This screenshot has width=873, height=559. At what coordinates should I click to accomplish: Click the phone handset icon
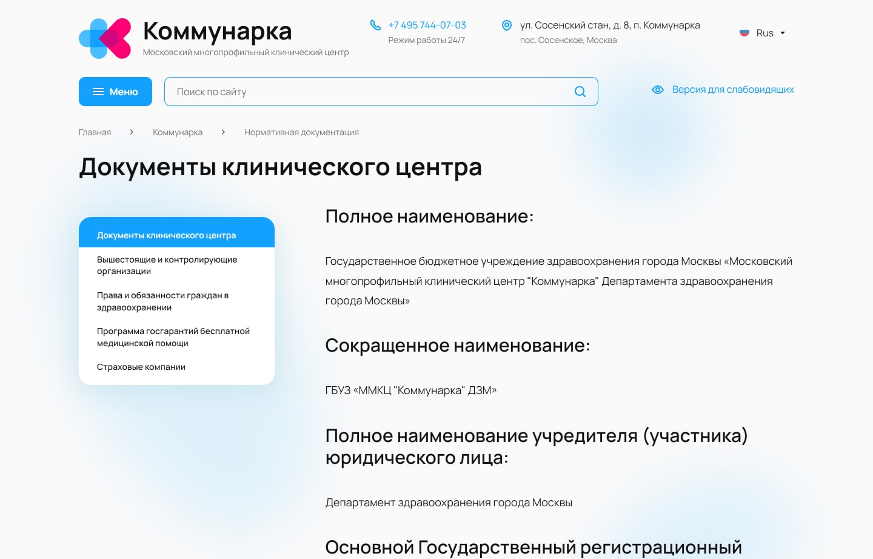tap(375, 25)
